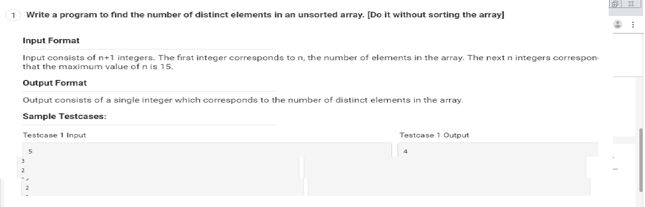Image resolution: width=645 pixels, height=207 pixels.
Task: Click the scrollbar track above the thumb
Action: pyautogui.click(x=640, y=71)
